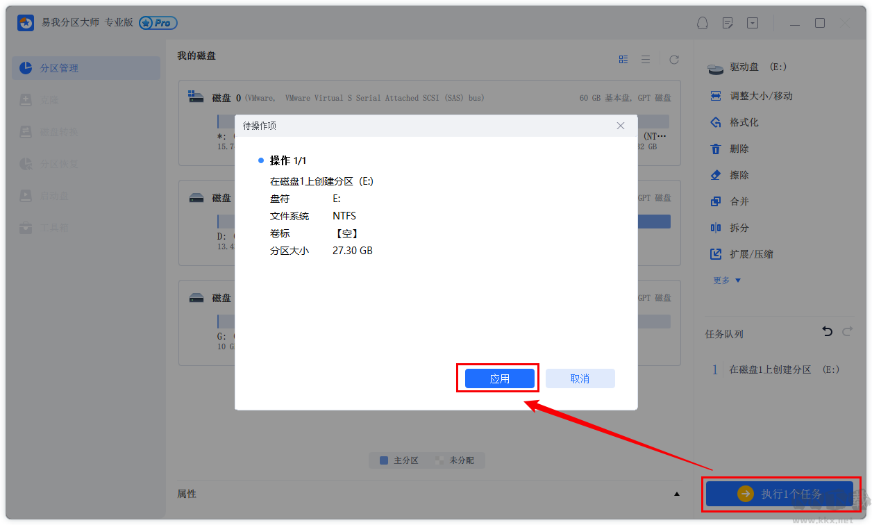Viewport: 872px width, 525px height.
Task: Open the title bar dropdown menu icon
Action: point(753,23)
